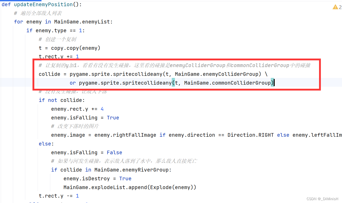Click the yellow warning indicator icon
The height and width of the screenshot is (203, 342).
coord(335,7)
